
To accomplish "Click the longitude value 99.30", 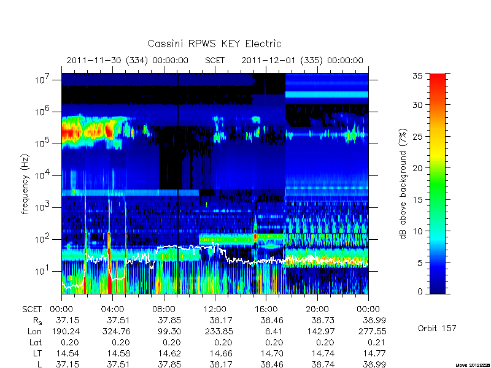I will point(169,331).
